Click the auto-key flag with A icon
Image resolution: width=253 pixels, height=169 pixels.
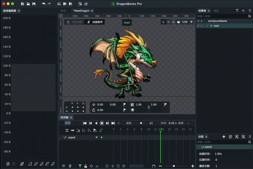tap(95, 130)
